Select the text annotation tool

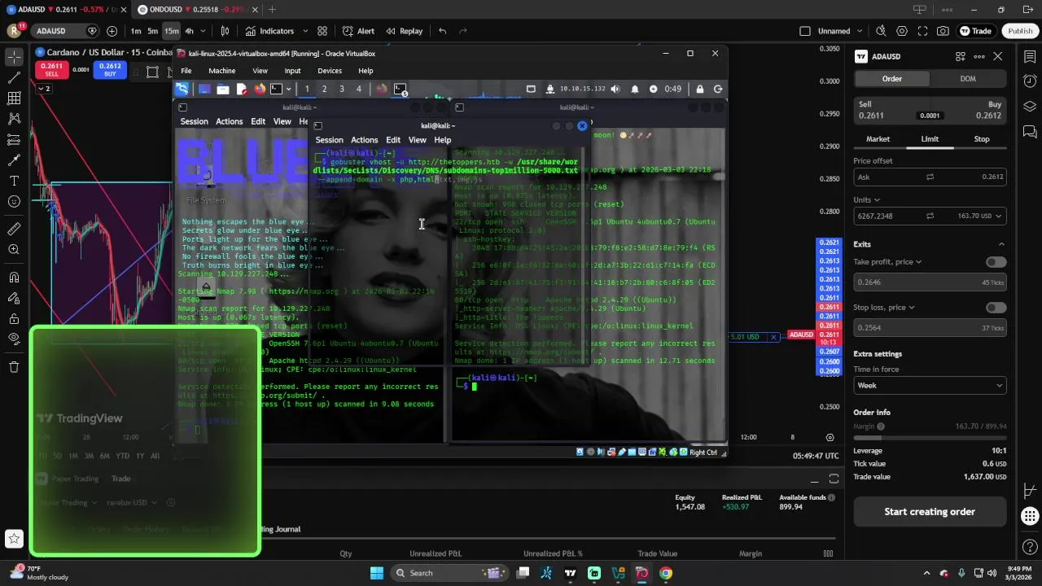14,181
